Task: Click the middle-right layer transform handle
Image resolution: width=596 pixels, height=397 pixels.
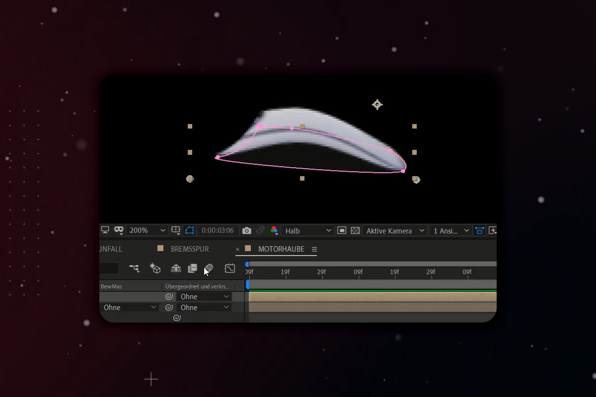Action: 414,152
